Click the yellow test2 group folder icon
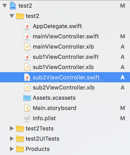Image resolution: width=130 pixels, height=155 pixels. coord(20,16)
